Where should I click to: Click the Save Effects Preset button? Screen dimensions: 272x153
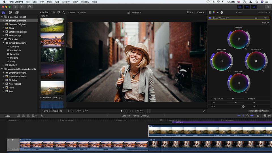tap(258, 111)
